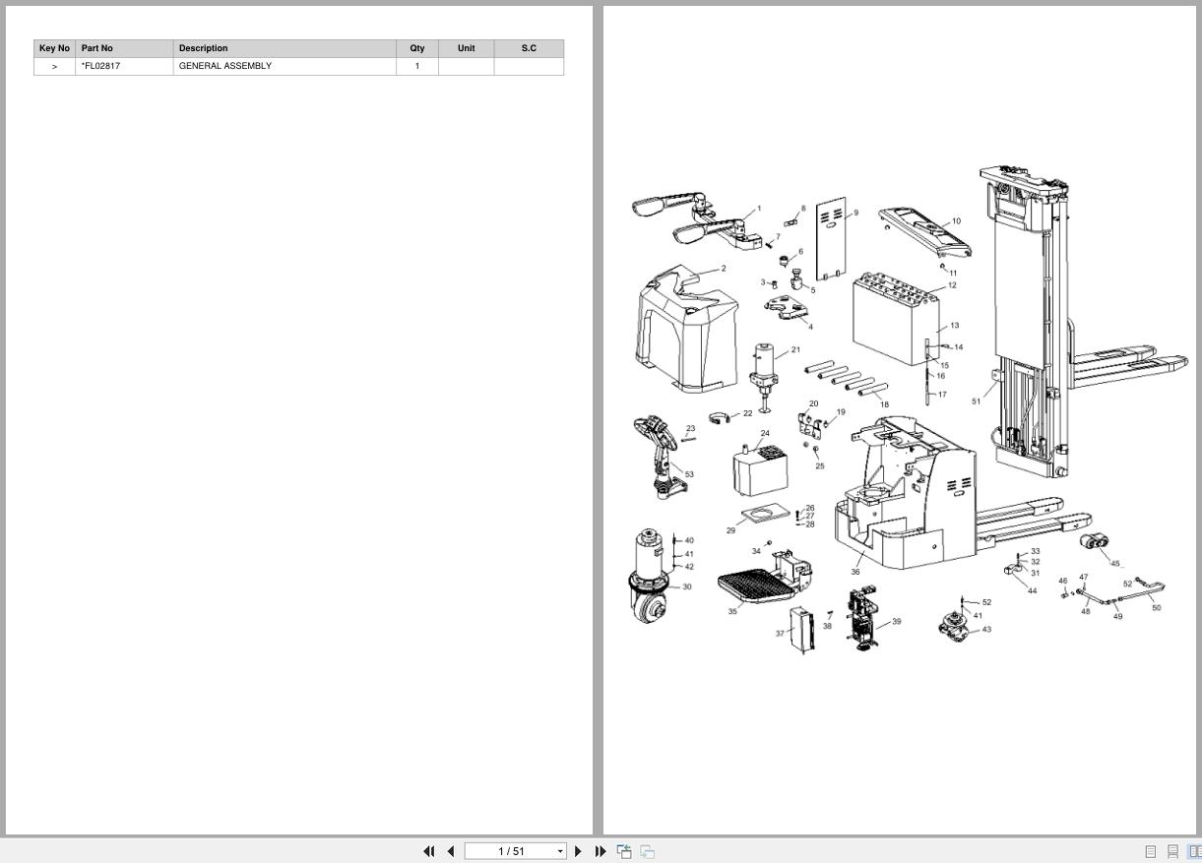Click the go to previous view icon
Viewport: 1202px width, 863px height.
(624, 851)
